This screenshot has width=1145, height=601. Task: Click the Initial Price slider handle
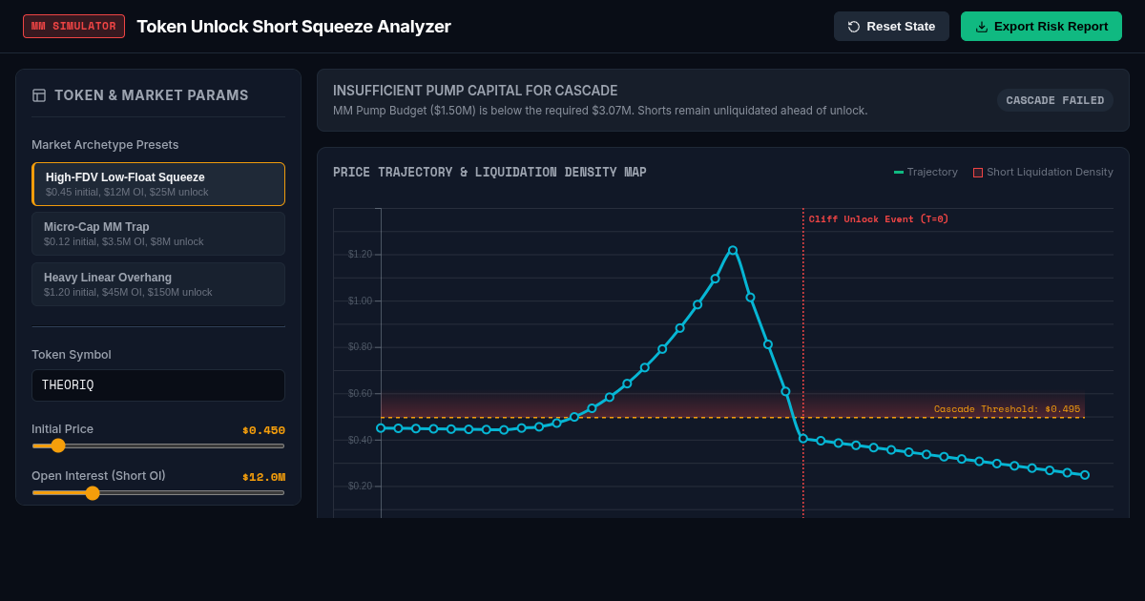click(x=58, y=446)
